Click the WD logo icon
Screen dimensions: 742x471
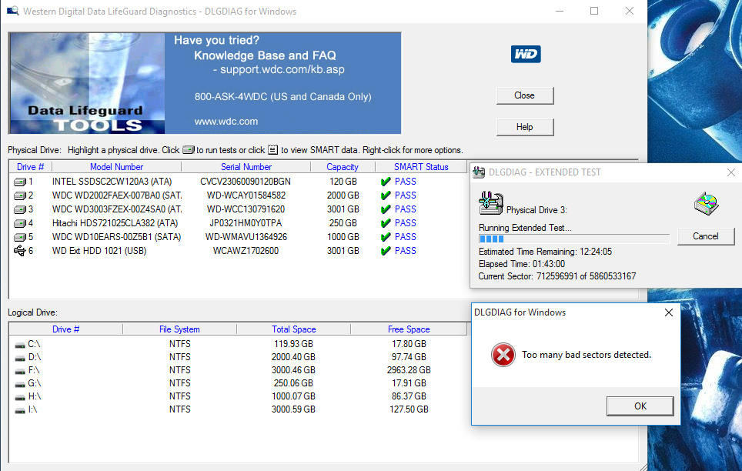(525, 54)
